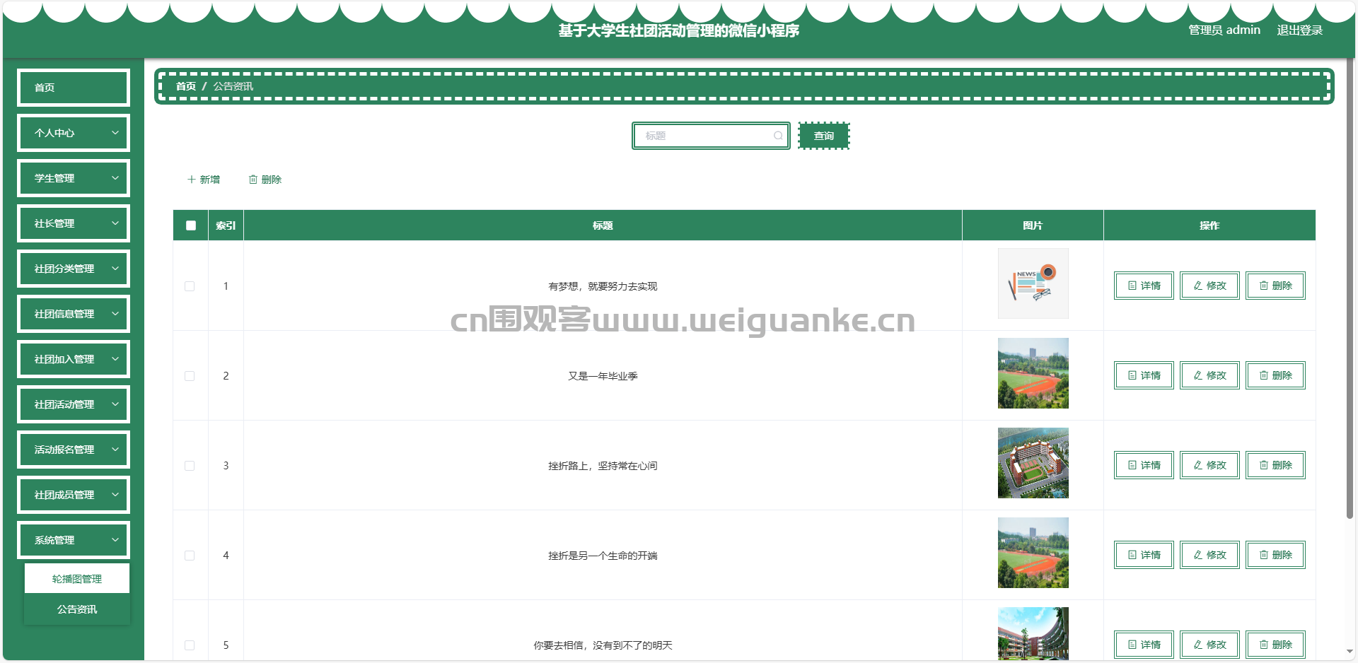1358x663 pixels.
Task: Click the plus icon to add a new announcement
Action: (x=192, y=180)
